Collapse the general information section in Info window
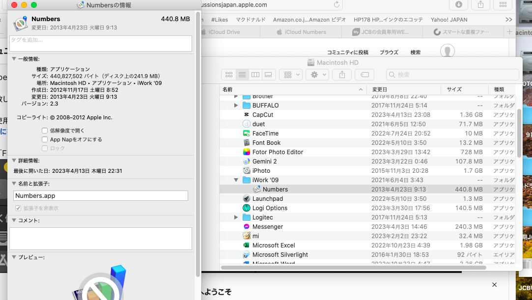The height and width of the screenshot is (300, 532). click(x=14, y=59)
